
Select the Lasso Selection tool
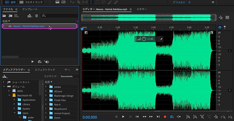[104, 2]
